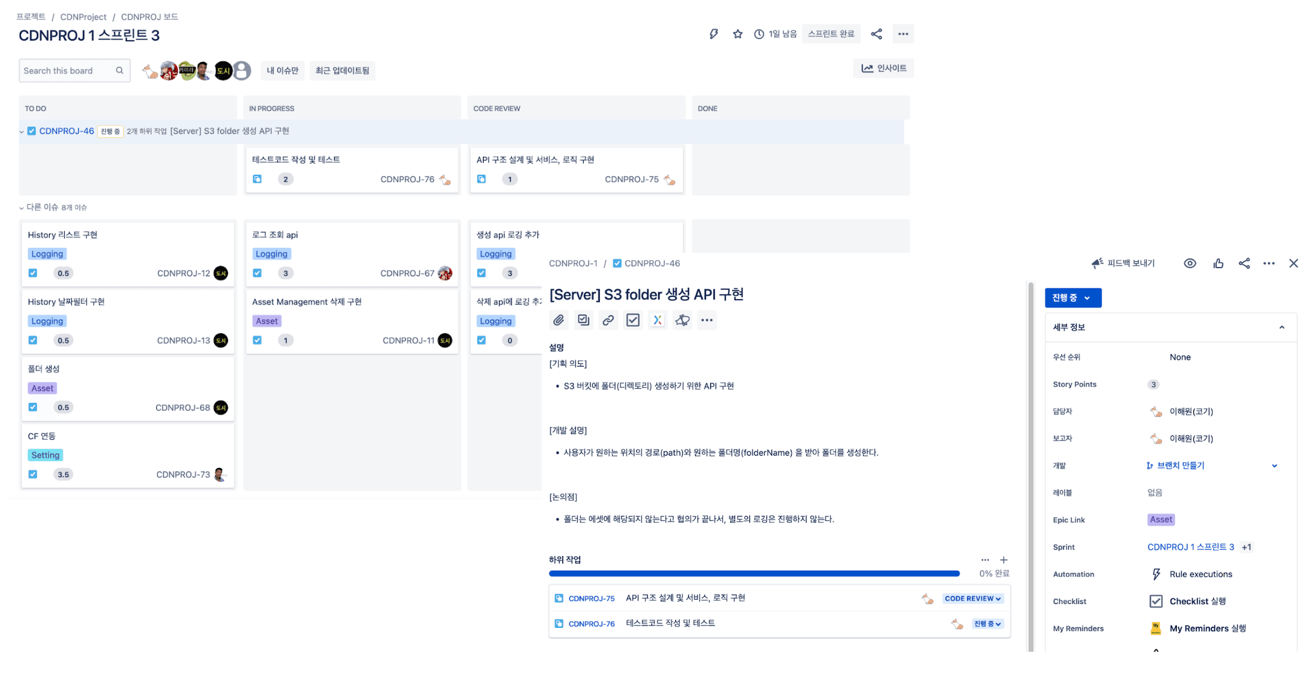Collapse the CDNPROJ-46 swimlane

coord(22,132)
